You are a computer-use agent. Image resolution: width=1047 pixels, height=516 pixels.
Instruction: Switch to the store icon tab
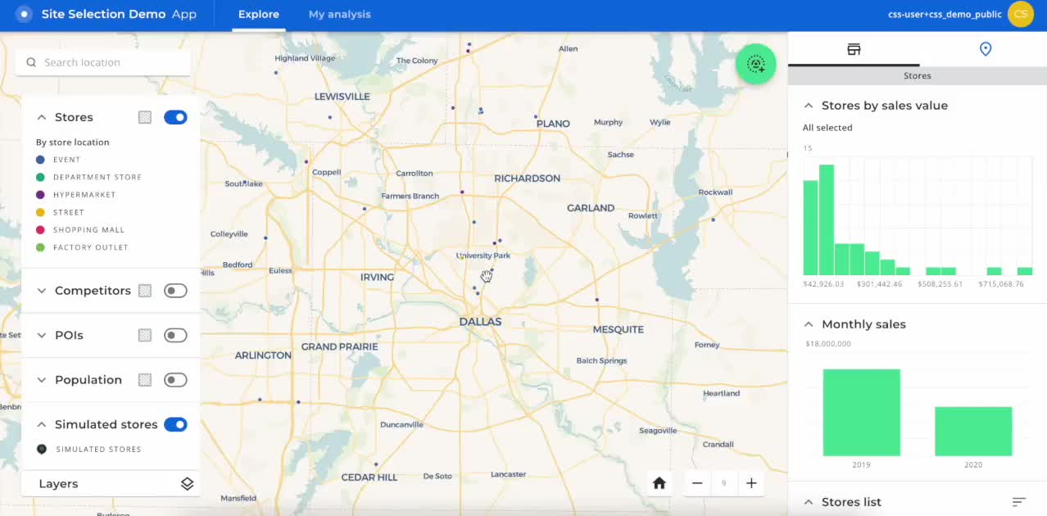[x=854, y=49]
